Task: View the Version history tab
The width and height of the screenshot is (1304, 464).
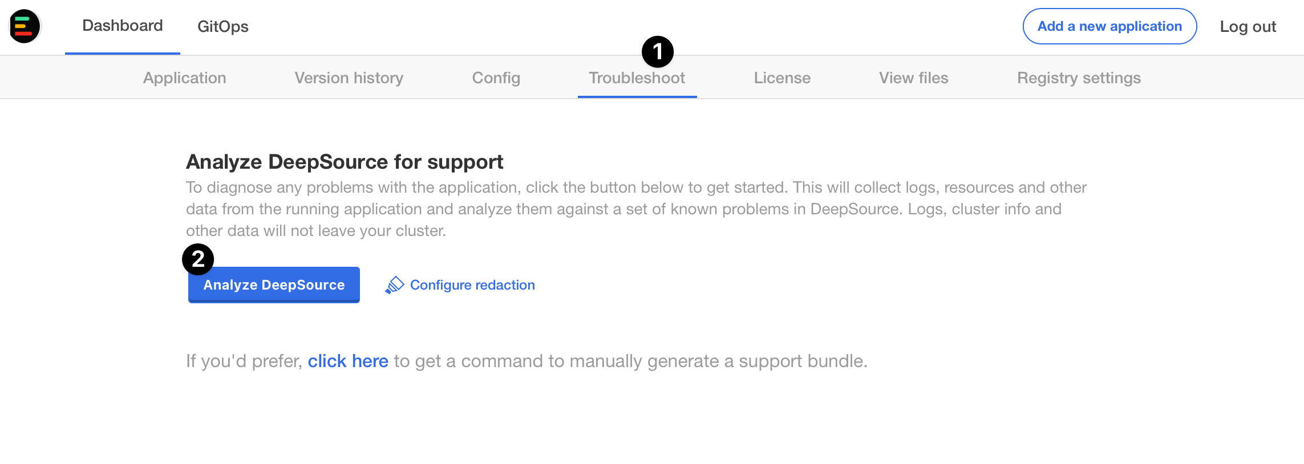Action: [349, 78]
